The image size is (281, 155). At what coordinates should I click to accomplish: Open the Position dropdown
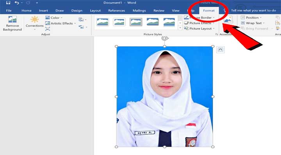coord(251,17)
